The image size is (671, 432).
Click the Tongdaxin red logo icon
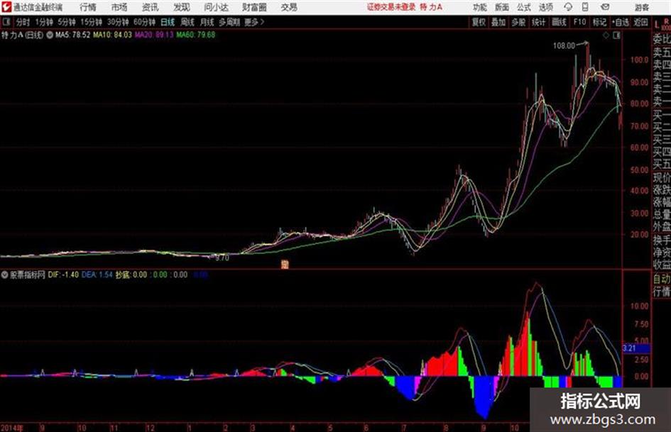(6, 7)
